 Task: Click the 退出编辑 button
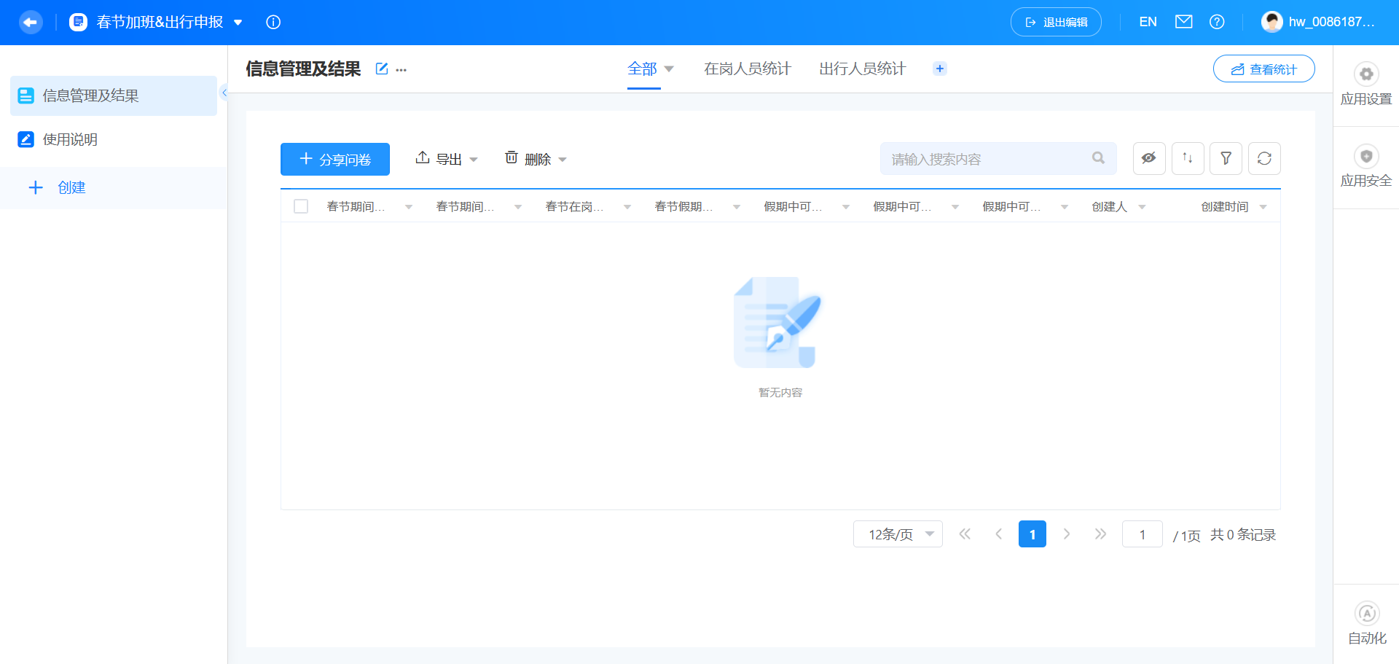tap(1055, 22)
